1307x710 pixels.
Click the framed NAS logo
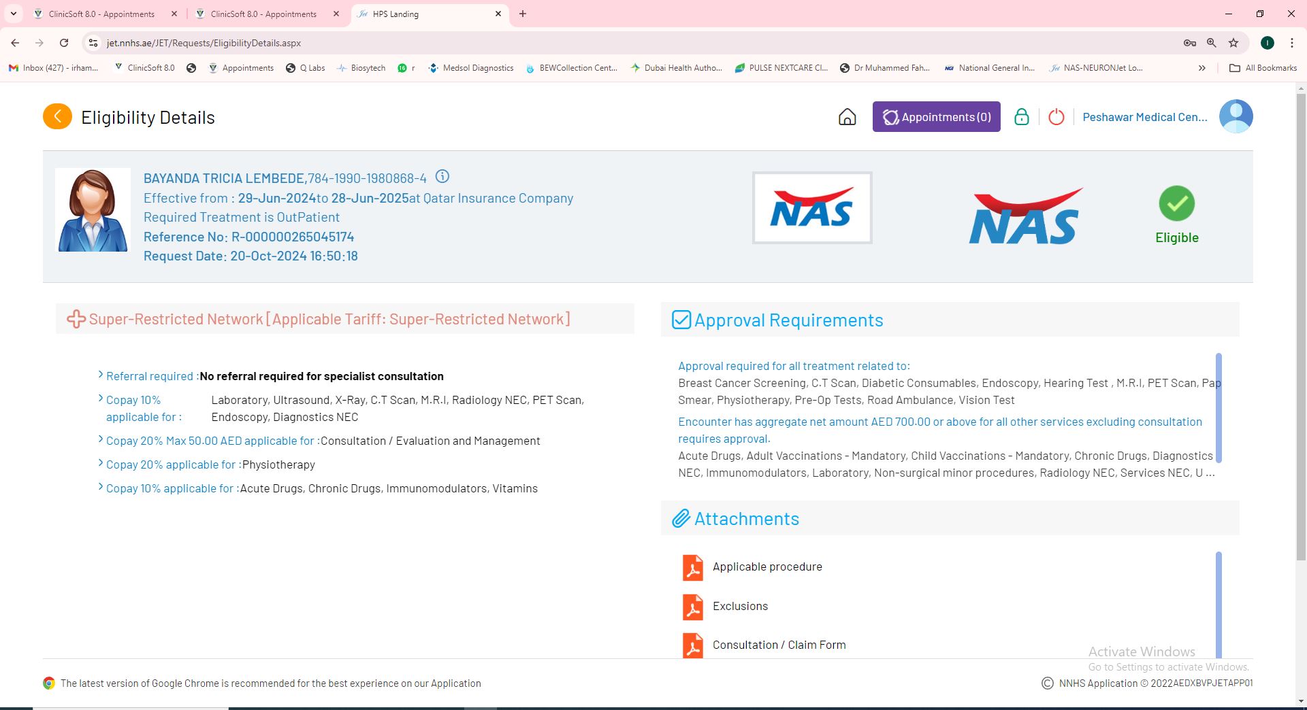(812, 207)
